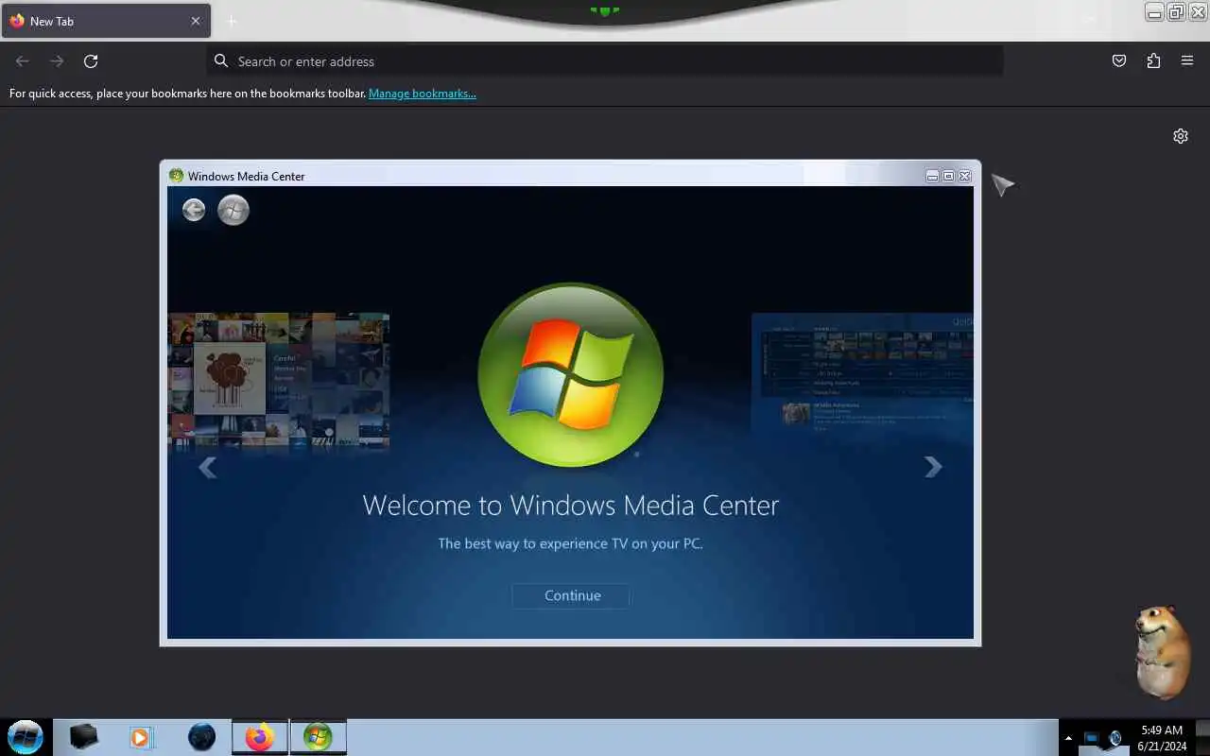Viewport: 1210px width, 756px height.
Task: Click the Show desktop strip
Action: [1202, 737]
